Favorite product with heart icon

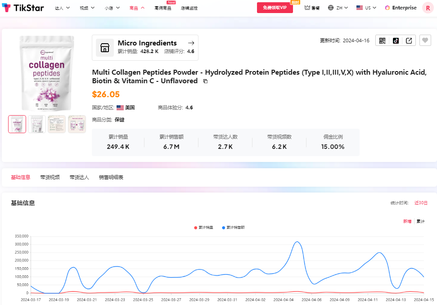[x=425, y=40]
